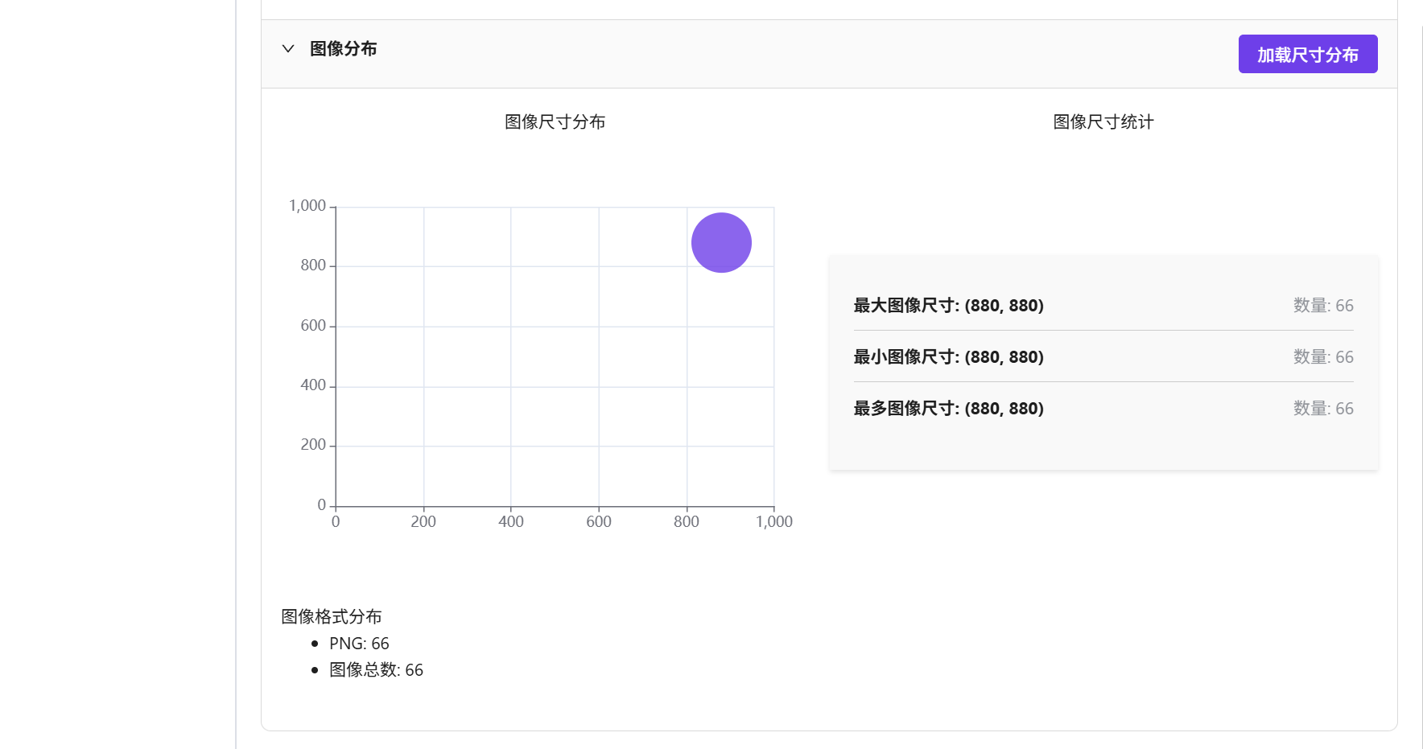This screenshot has height=749, width=1423.
Task: Click the 图像总数: 66 list item
Action: click(376, 670)
